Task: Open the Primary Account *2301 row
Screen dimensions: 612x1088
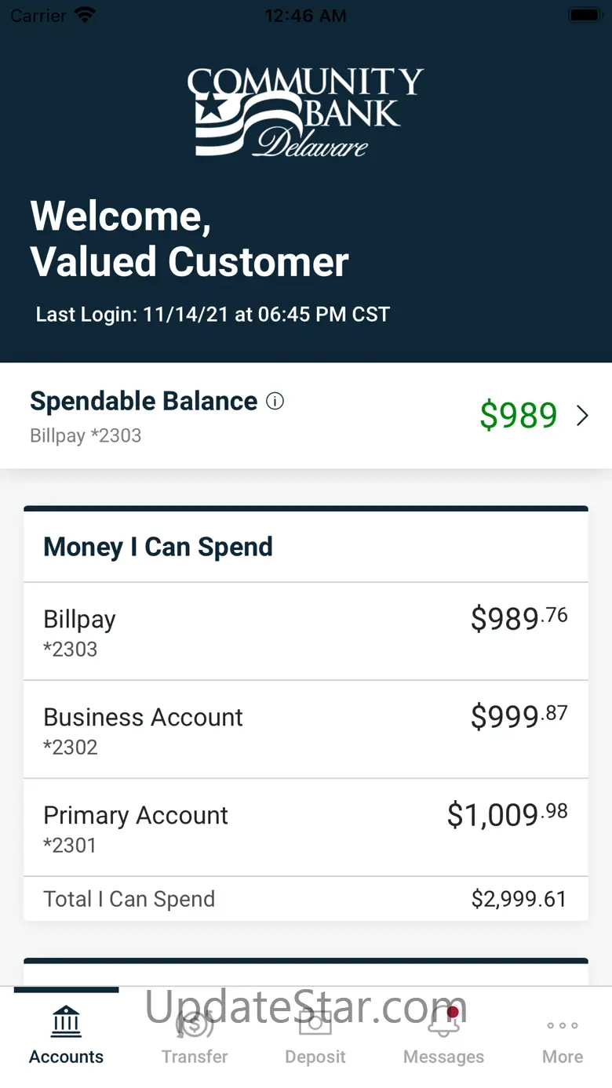Action: tap(305, 828)
